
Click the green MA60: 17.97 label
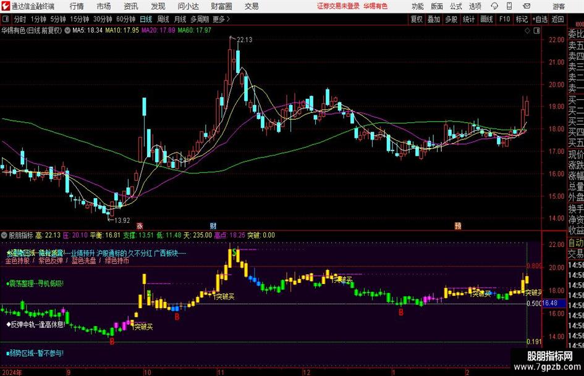coord(195,30)
